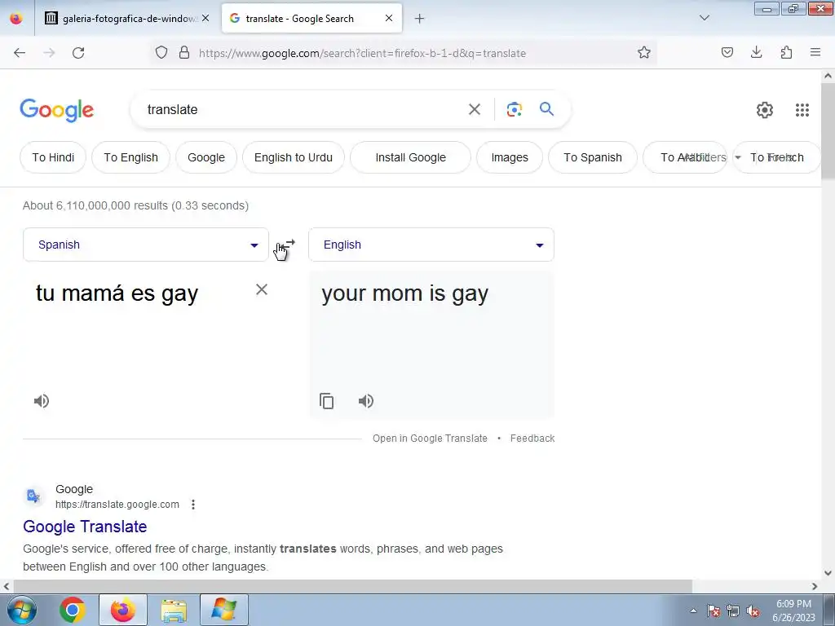
Task: Open Firefox hamburger application menu
Action: [815, 52]
